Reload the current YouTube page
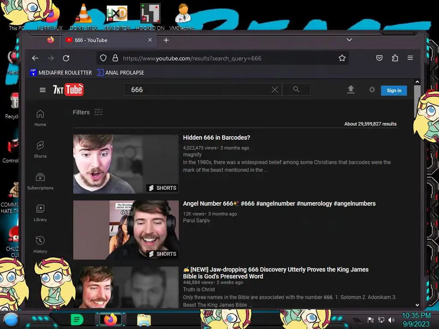Viewport: 439px width, 329px height. click(x=66, y=58)
